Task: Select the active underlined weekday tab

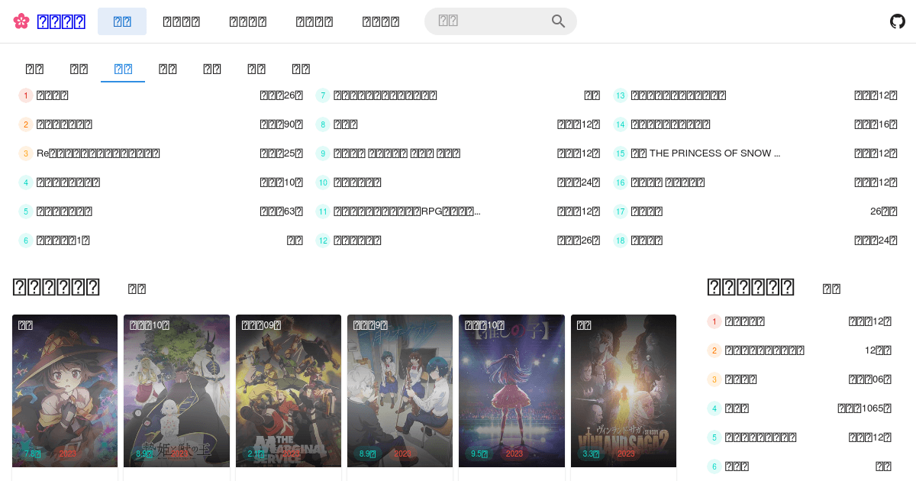Action: [x=123, y=69]
